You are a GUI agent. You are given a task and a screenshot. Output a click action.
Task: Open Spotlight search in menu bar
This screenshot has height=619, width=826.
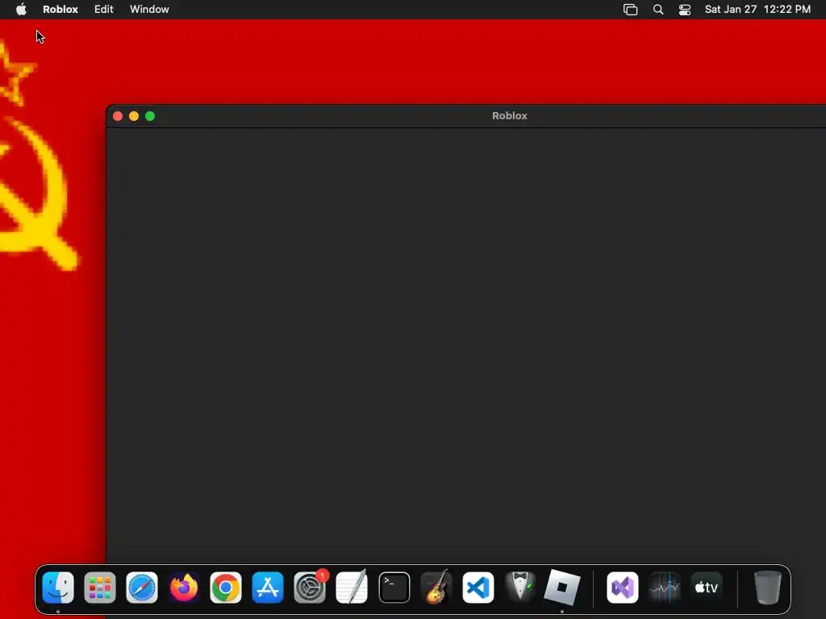click(658, 9)
